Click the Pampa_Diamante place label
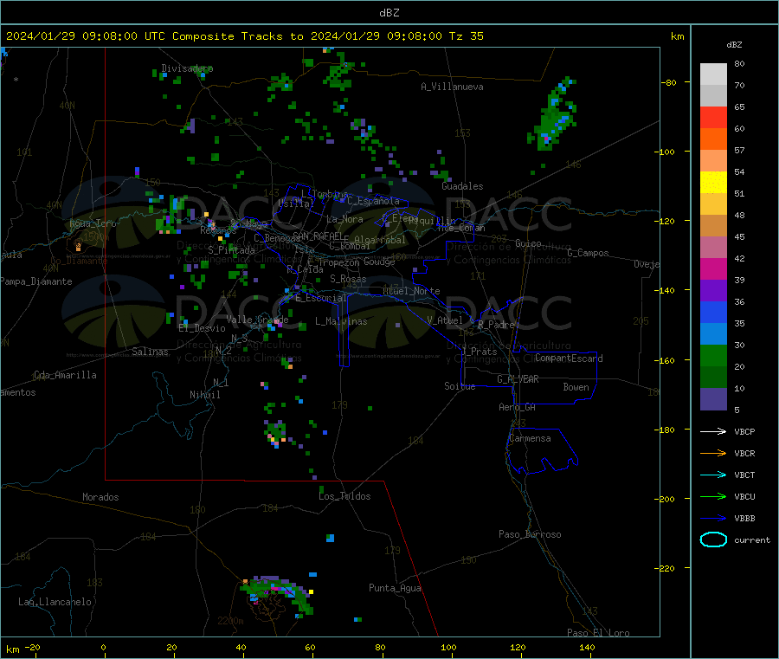Screen dimensions: 779x659 [x=36, y=281]
